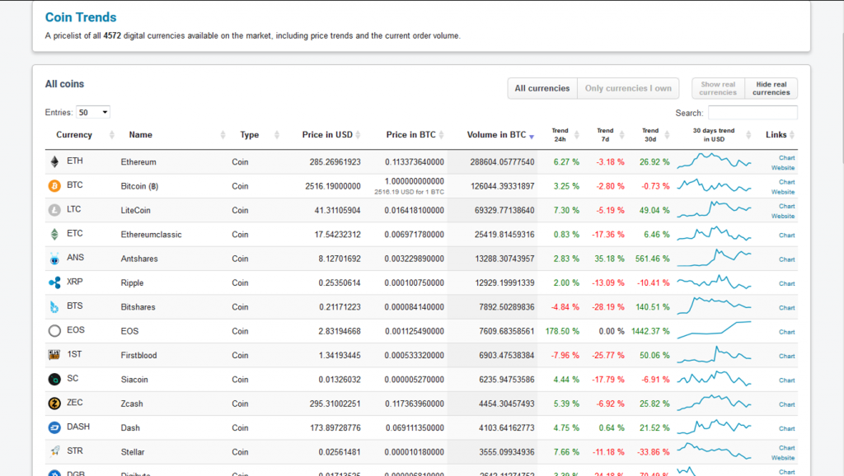Click the Siacoin SC coin icon
The width and height of the screenshot is (844, 476).
click(54, 379)
